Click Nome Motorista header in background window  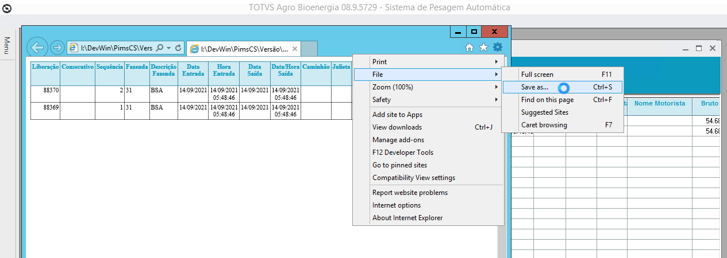(x=660, y=103)
